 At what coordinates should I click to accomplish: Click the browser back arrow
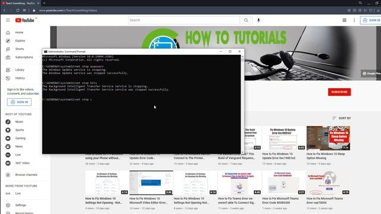click(x=5, y=11)
